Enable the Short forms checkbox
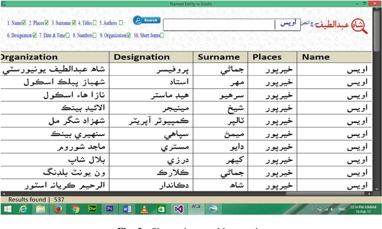The height and width of the screenshot is (229, 382). click(162, 35)
